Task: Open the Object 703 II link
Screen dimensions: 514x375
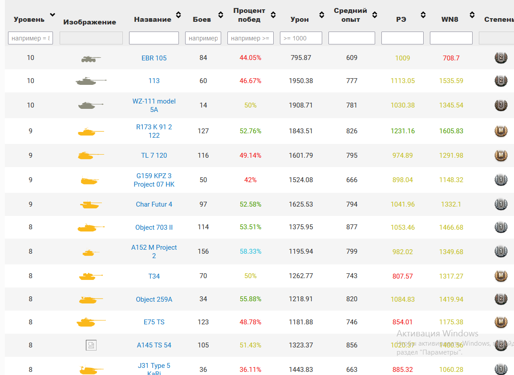Action: 154,227
